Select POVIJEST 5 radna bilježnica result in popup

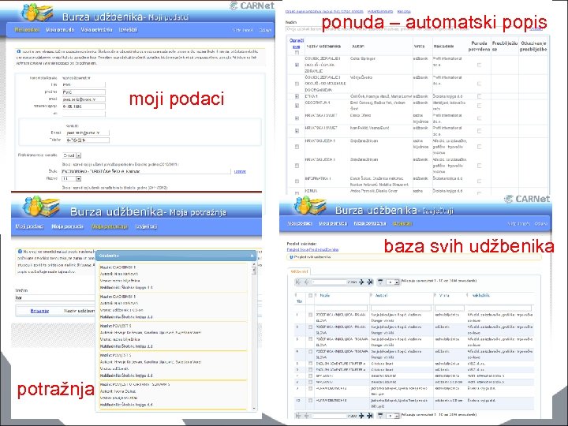click(174, 336)
